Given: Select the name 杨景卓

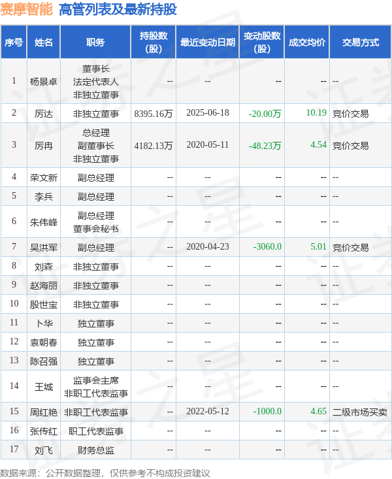Looking at the screenshot, I should pyautogui.click(x=43, y=82).
